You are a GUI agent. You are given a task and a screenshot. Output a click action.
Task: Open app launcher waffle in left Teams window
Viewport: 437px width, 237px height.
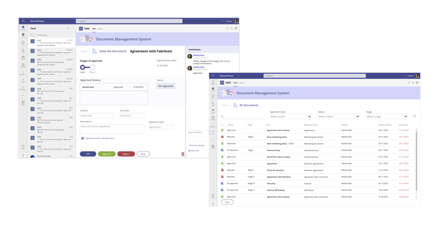[23, 21]
